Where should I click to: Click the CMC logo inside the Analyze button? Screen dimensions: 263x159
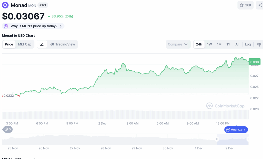[229, 129]
